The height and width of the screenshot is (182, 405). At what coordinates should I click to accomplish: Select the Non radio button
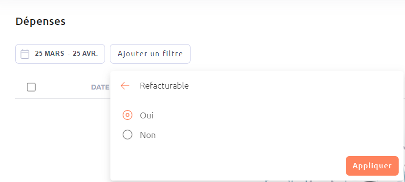click(x=128, y=135)
